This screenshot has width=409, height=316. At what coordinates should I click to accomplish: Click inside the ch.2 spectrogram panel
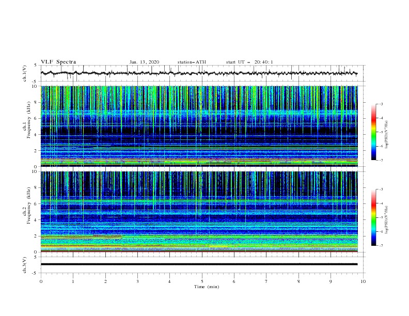199,212
